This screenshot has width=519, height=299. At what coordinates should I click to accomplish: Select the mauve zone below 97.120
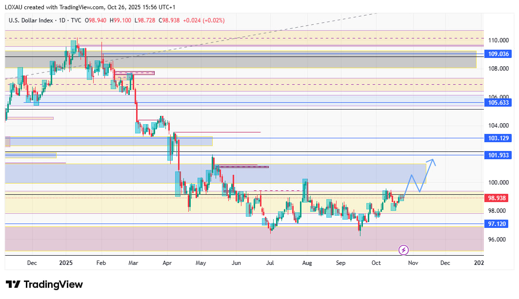coord(244,239)
